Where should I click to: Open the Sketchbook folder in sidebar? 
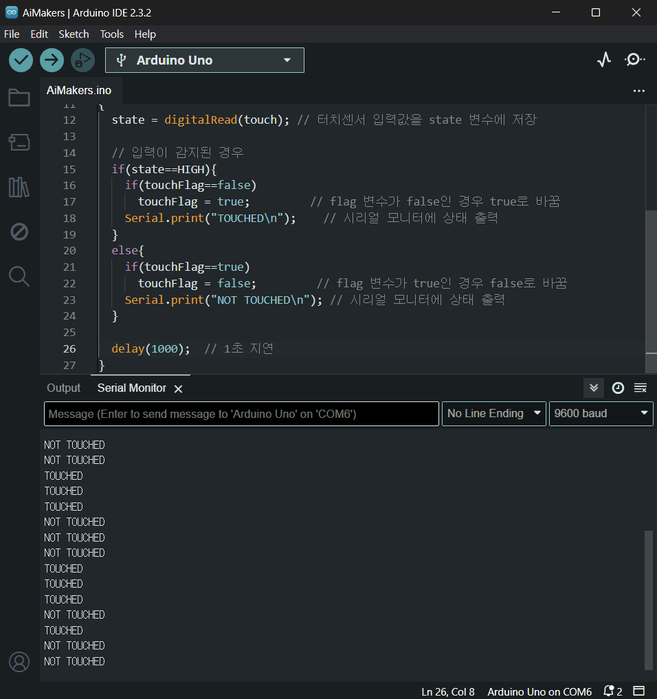point(19,98)
